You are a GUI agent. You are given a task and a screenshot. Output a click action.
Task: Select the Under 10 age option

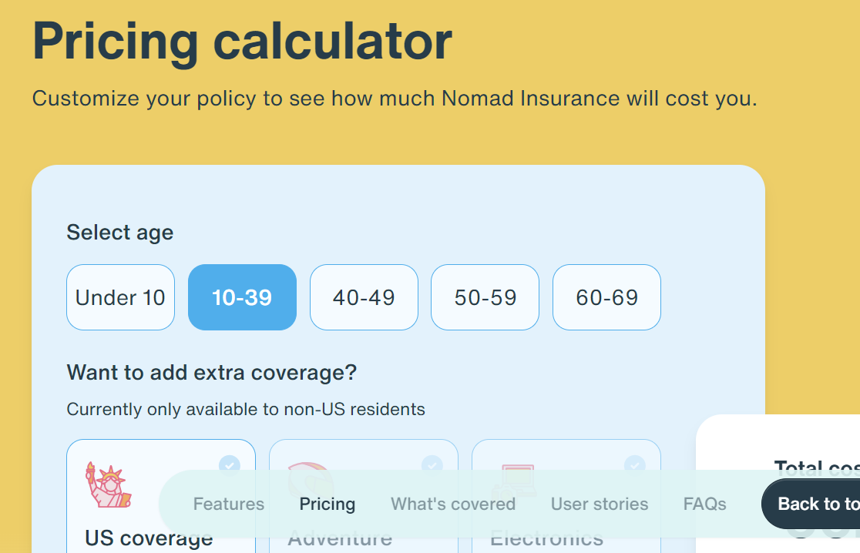121,297
